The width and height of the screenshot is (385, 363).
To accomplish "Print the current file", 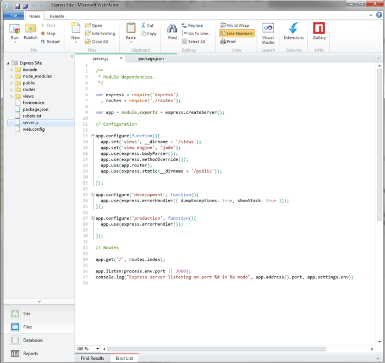I will coord(228,41).
